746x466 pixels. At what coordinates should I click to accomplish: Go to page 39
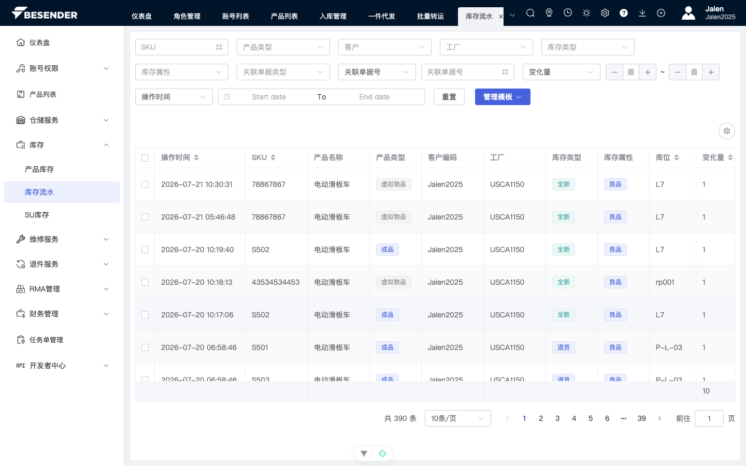coord(641,418)
